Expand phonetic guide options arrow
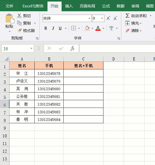 (x=117, y=28)
